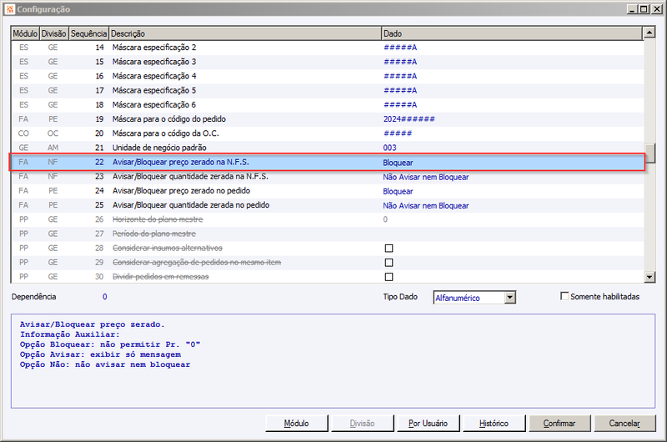Click Não Avisar nem Bloquear in row 25
667x442 pixels.
(426, 206)
